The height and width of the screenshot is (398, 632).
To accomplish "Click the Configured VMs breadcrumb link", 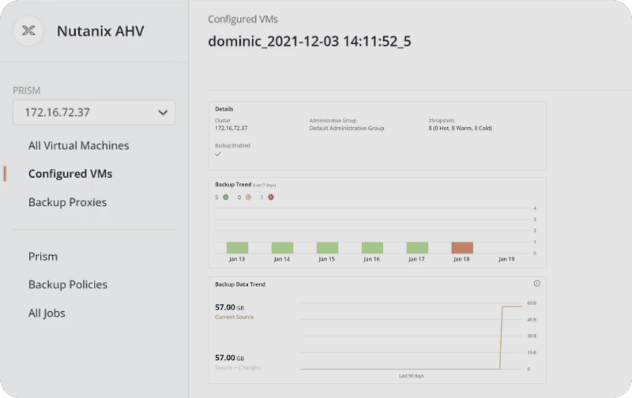I will click(x=243, y=19).
